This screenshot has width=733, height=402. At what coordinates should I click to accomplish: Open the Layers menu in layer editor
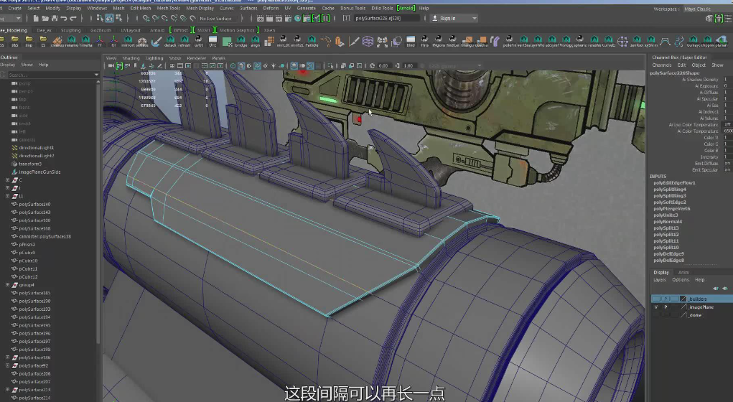pos(659,280)
